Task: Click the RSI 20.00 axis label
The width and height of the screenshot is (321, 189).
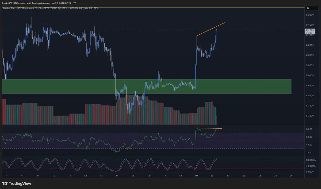Action: [309, 153]
